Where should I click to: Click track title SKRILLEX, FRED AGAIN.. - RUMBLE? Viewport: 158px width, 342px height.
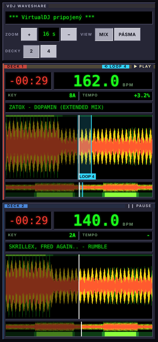[58, 247]
